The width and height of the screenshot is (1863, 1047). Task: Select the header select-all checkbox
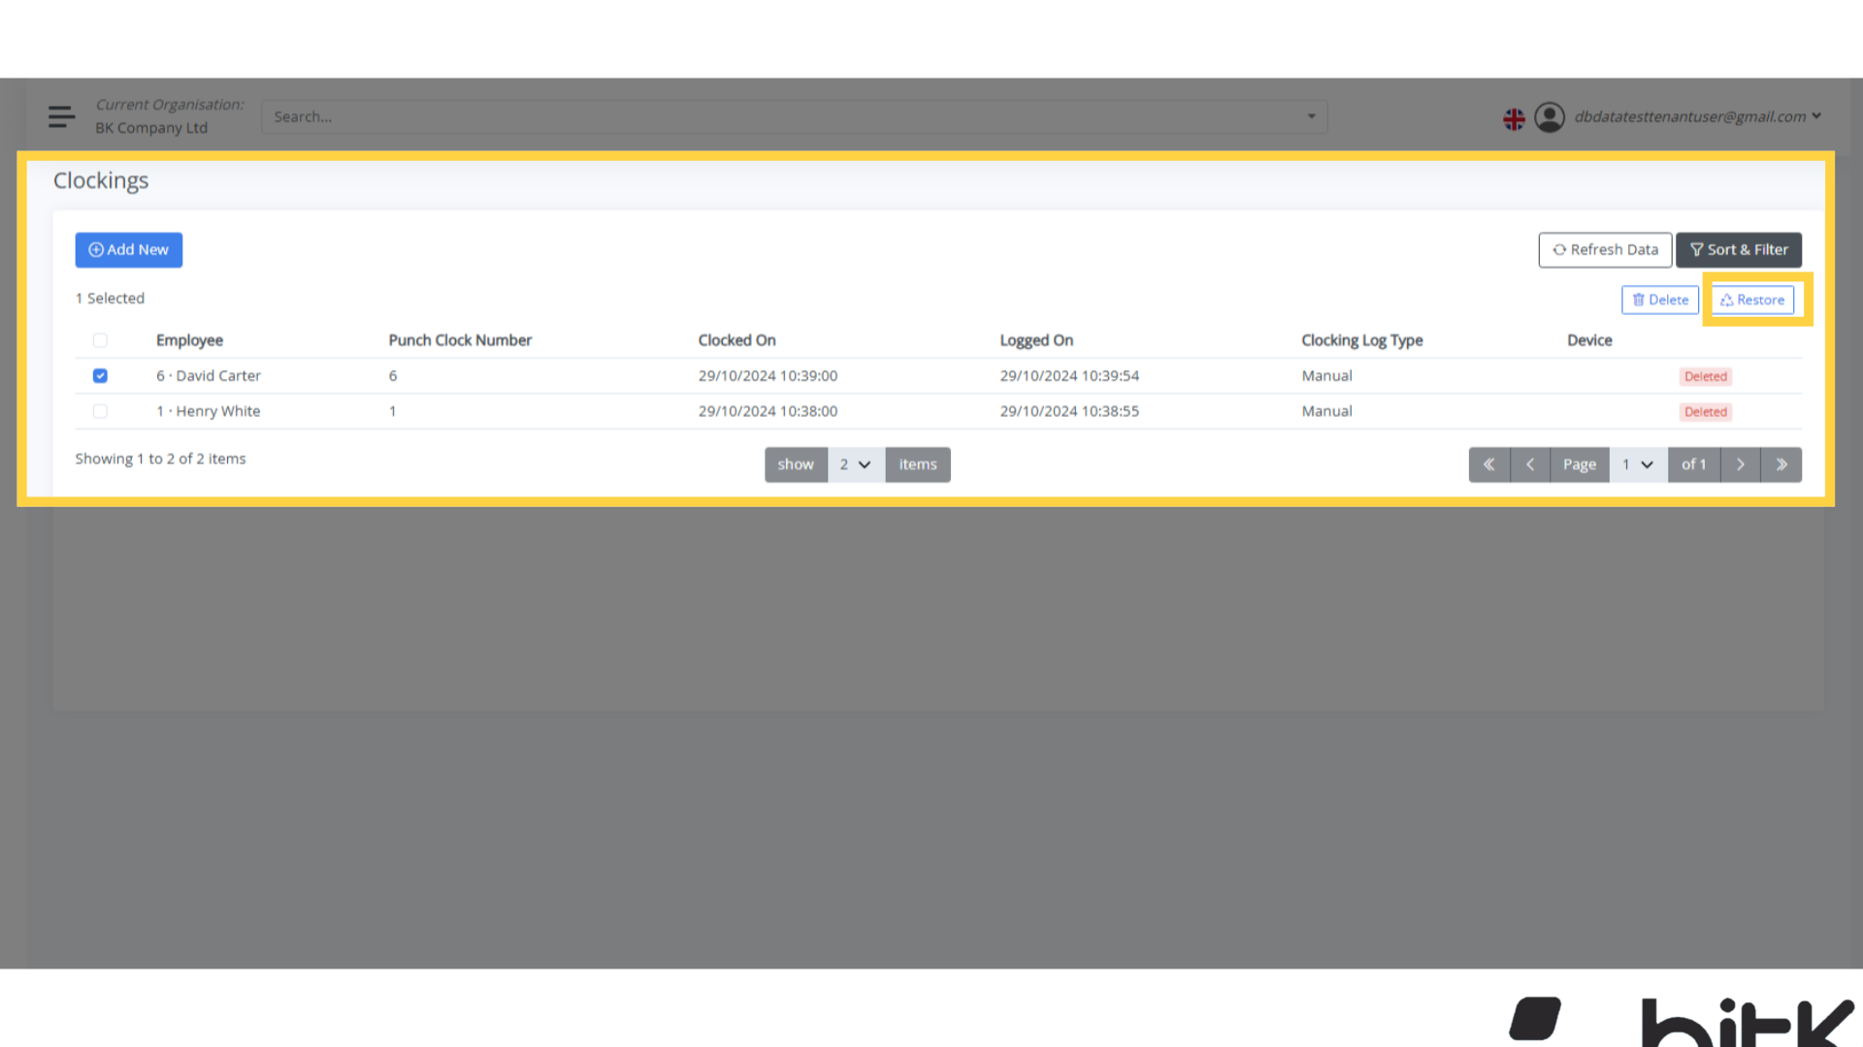pyautogui.click(x=100, y=340)
